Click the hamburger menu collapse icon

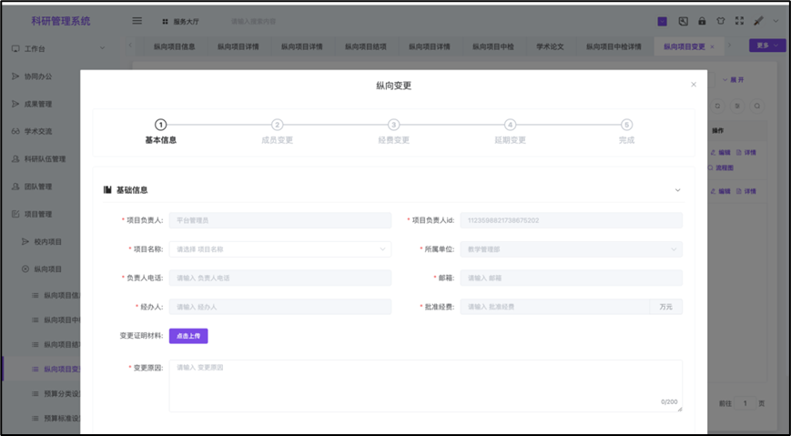coord(137,21)
